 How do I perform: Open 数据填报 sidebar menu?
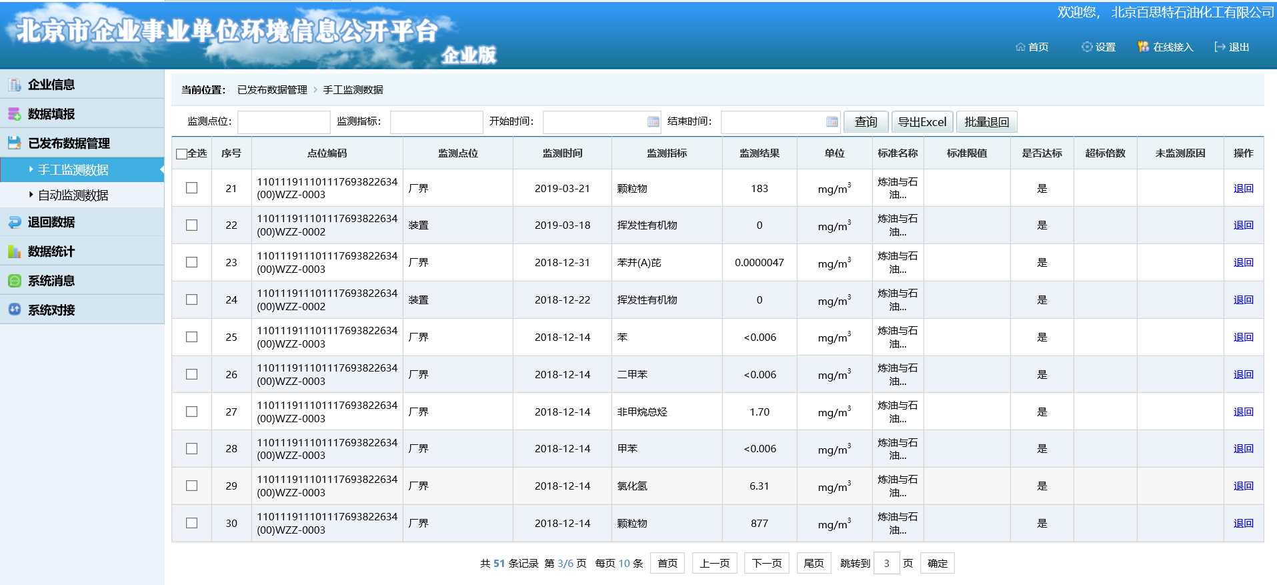(82, 114)
